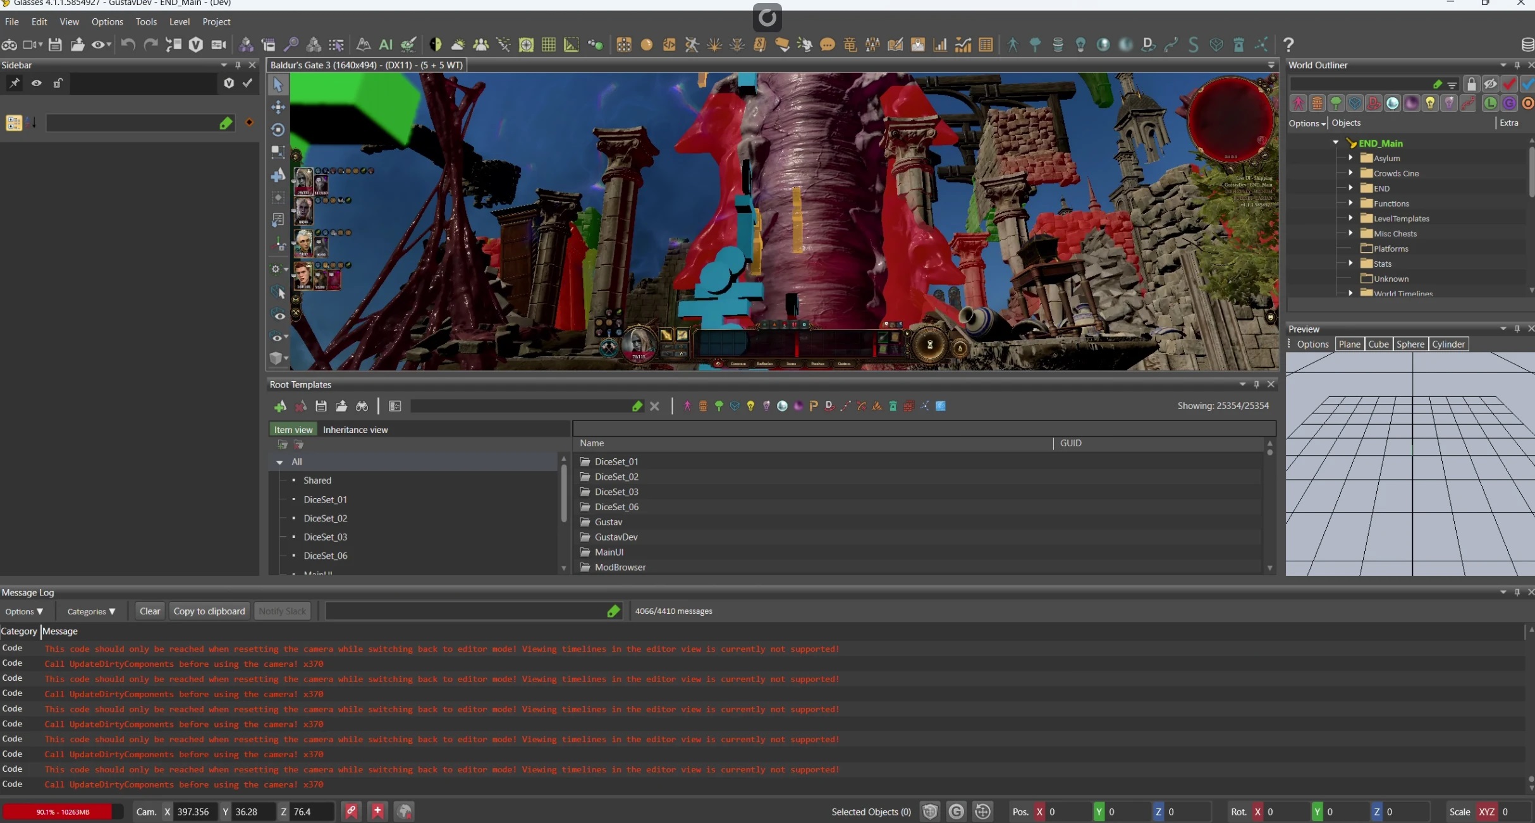The width and height of the screenshot is (1535, 823).
Task: Open the Tools menu in menu bar
Action: (145, 21)
